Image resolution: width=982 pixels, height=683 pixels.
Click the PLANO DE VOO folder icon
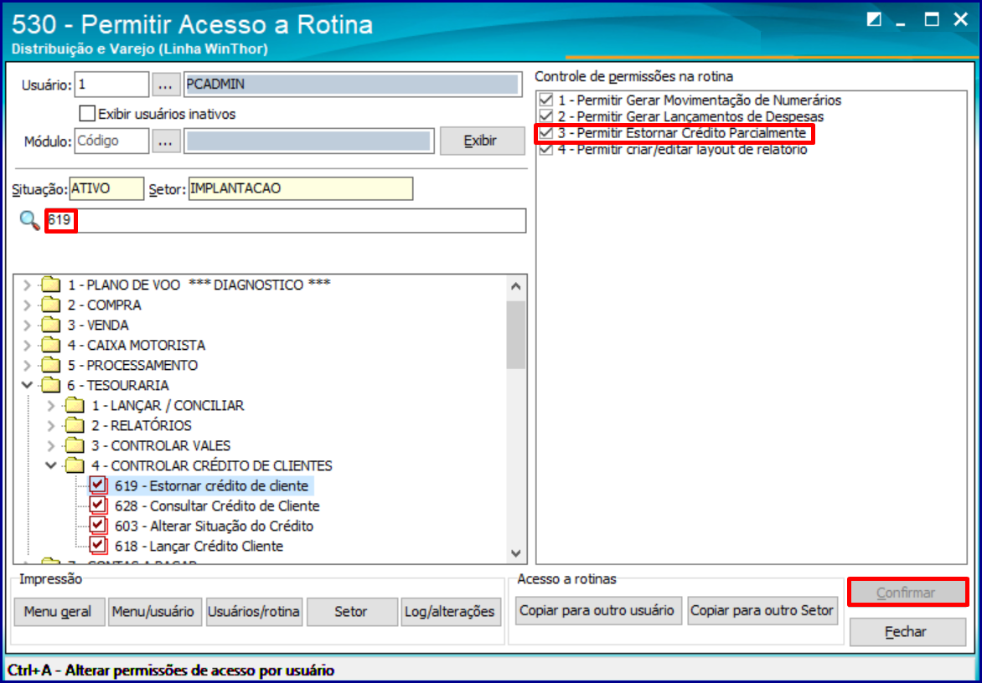pyautogui.click(x=51, y=285)
